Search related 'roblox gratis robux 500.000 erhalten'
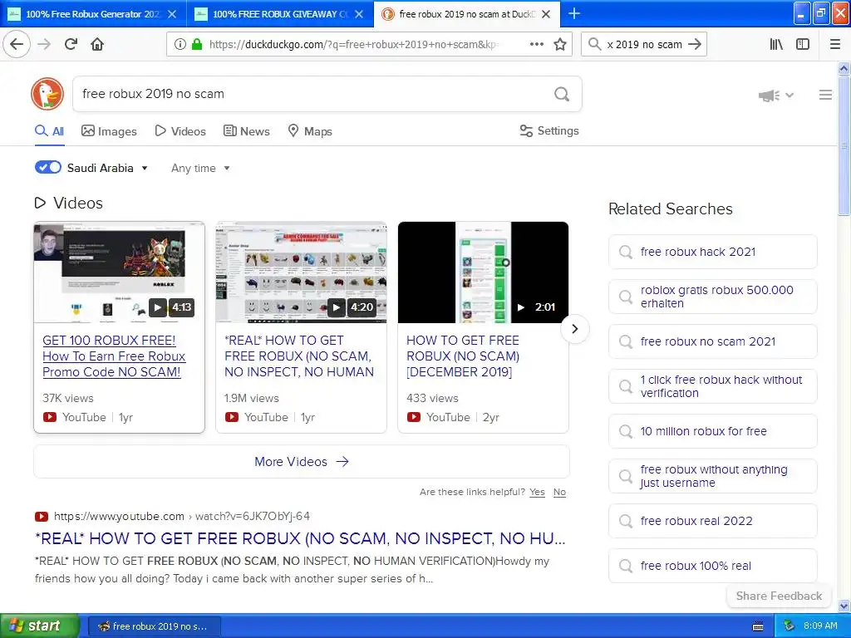851x638 pixels. [712, 297]
